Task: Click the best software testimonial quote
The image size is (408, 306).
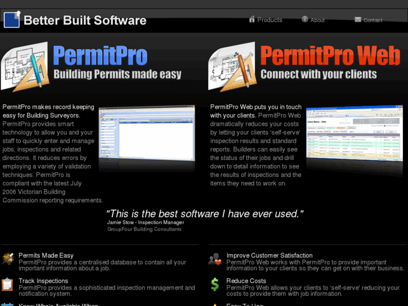Action: 205,214
